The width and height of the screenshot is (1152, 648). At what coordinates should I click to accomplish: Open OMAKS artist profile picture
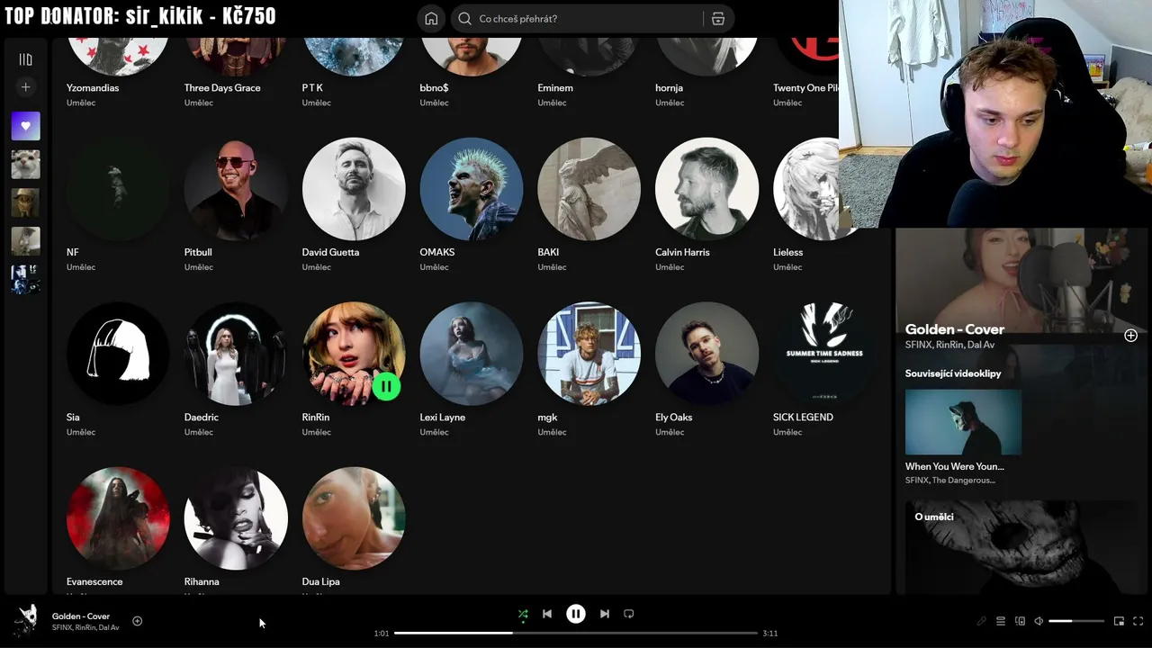pyautogui.click(x=472, y=189)
